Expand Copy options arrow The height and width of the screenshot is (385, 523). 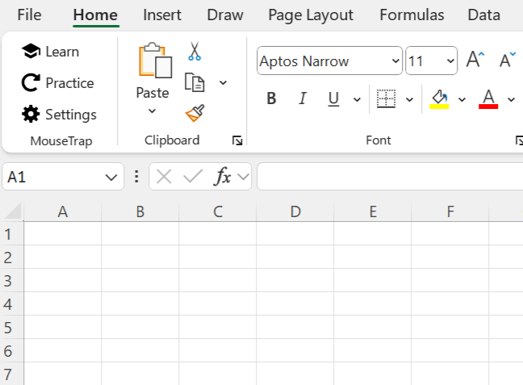click(x=223, y=82)
